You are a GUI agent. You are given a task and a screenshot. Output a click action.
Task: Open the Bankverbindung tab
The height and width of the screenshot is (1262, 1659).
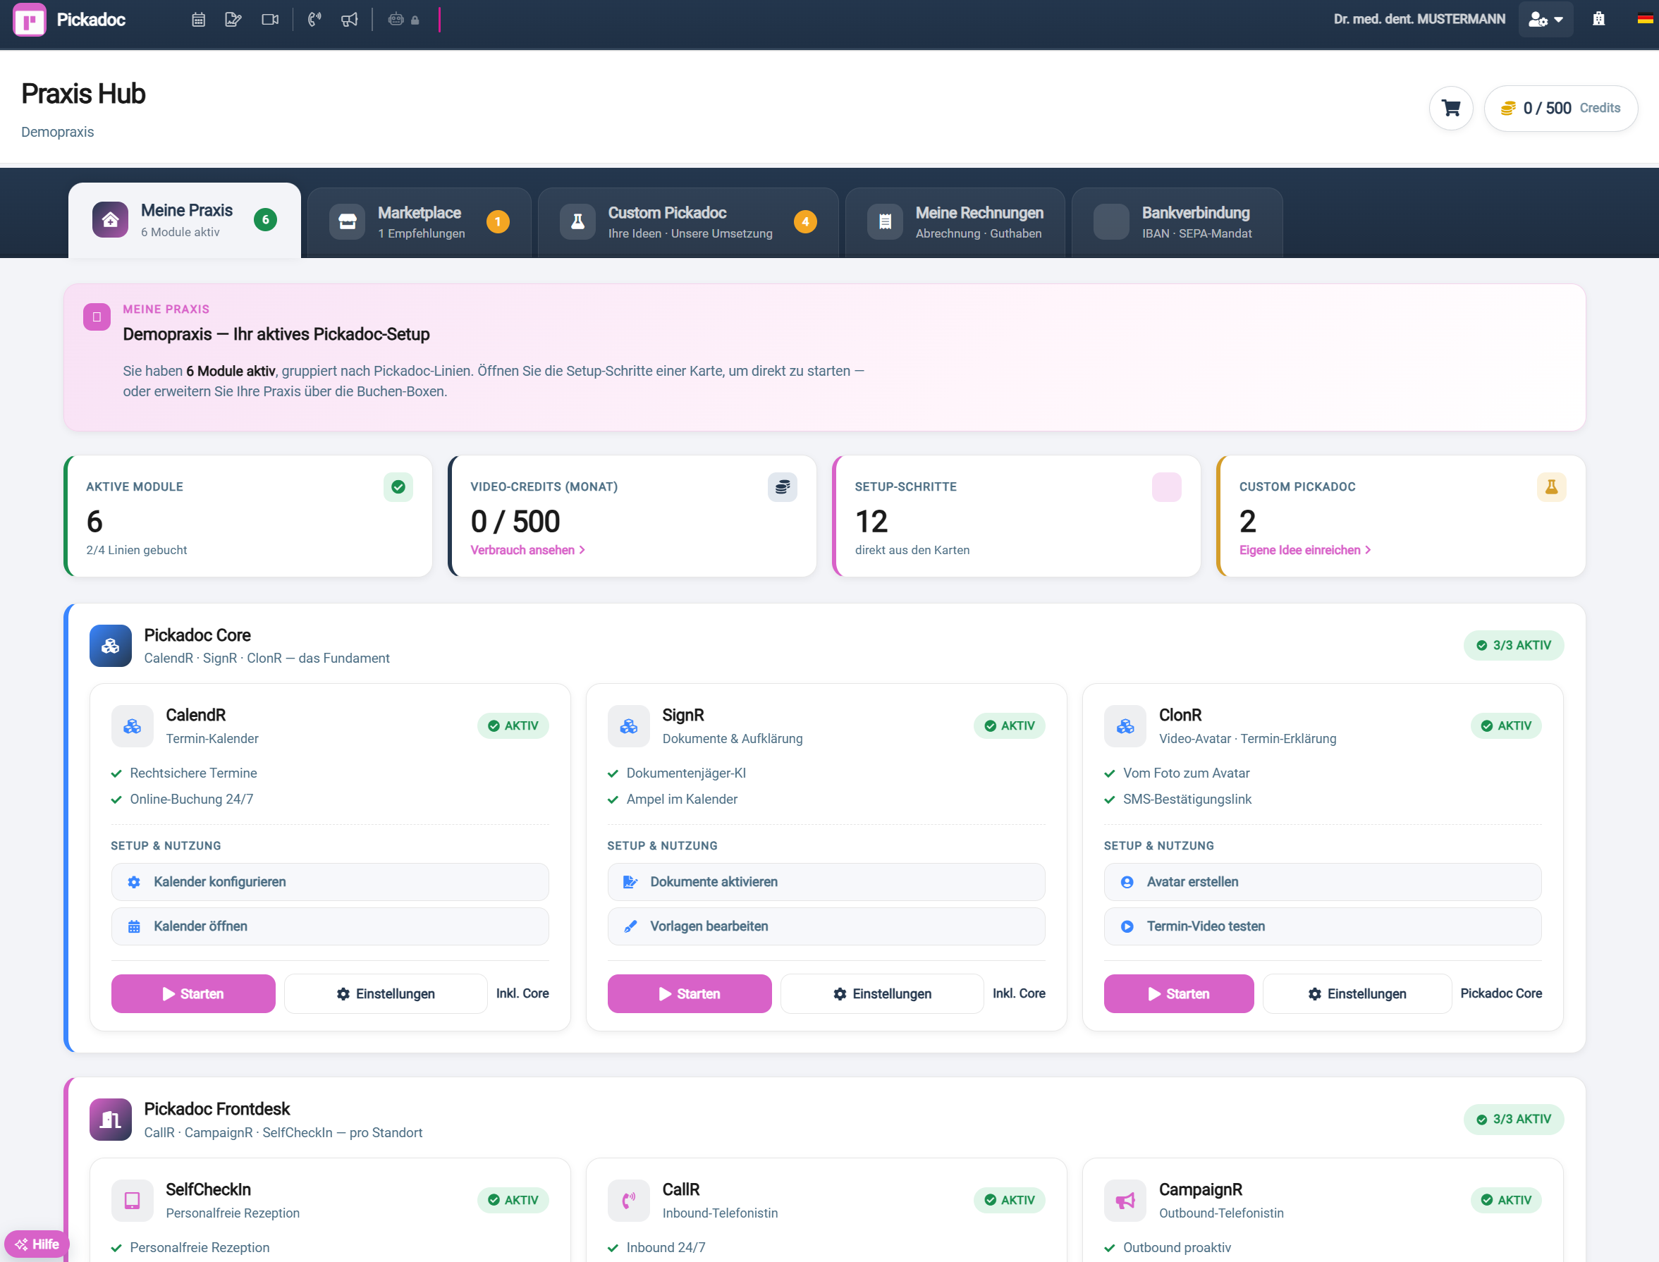(1177, 222)
